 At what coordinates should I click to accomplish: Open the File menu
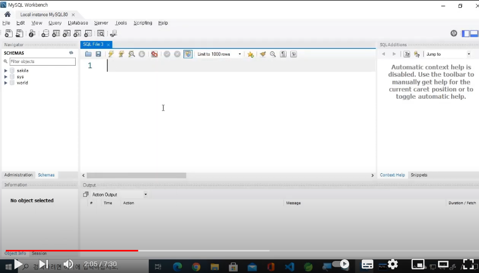[6, 23]
